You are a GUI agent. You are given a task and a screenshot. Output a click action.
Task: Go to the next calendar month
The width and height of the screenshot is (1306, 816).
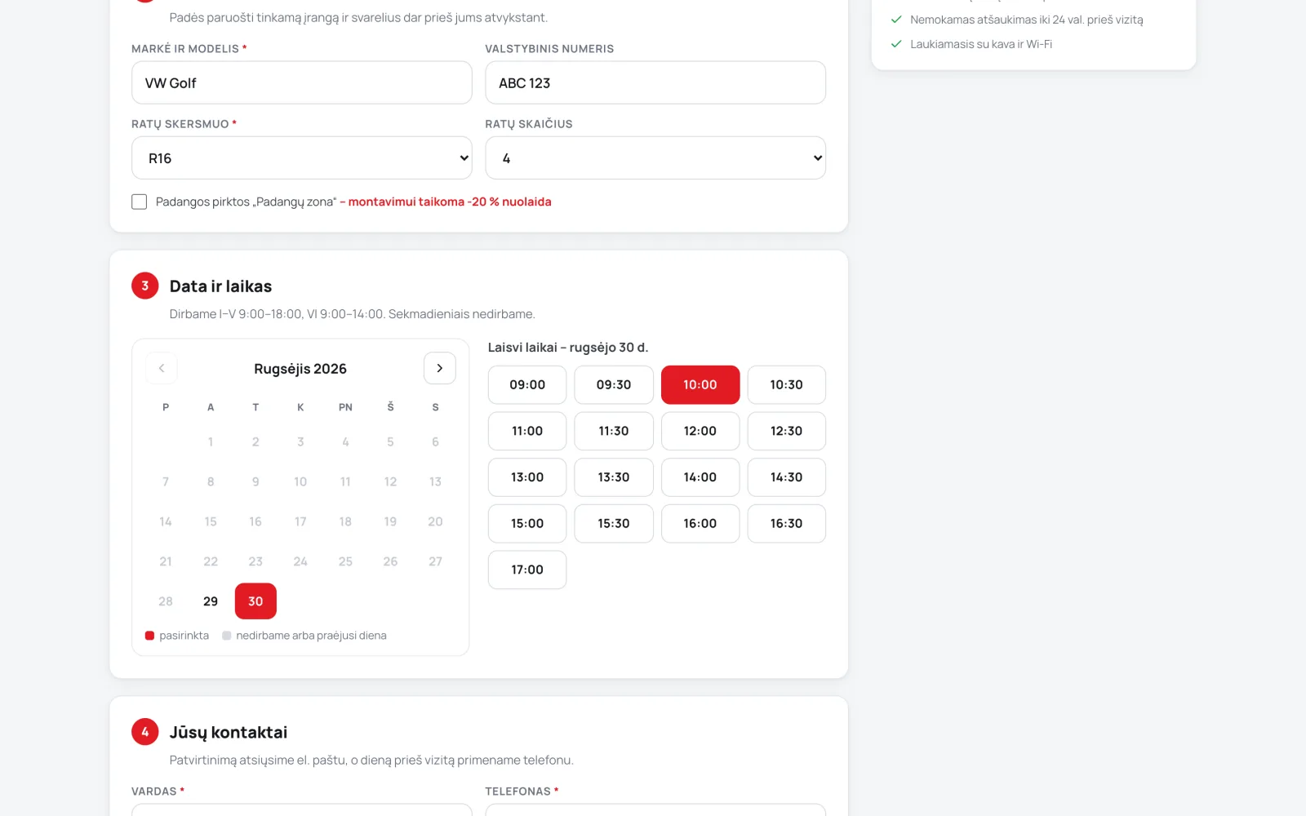tap(439, 368)
